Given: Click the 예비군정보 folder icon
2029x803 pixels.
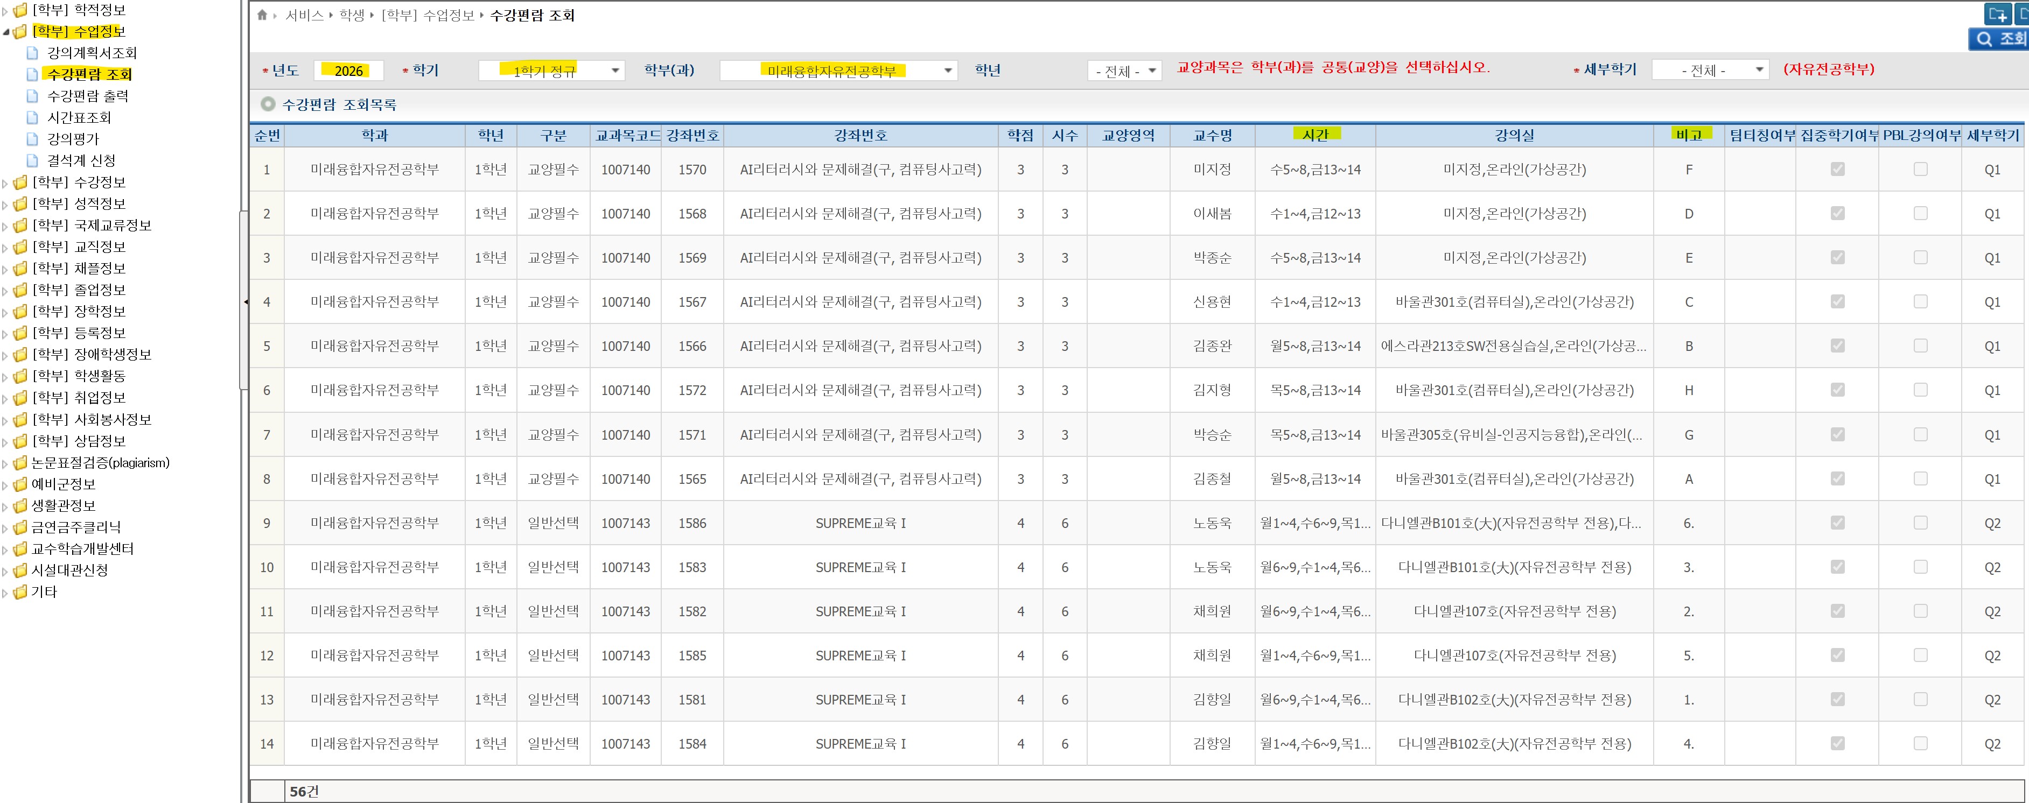Looking at the screenshot, I should [x=20, y=484].
